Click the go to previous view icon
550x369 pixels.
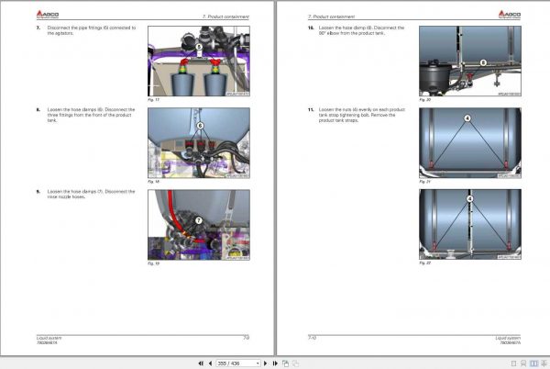click(285, 363)
